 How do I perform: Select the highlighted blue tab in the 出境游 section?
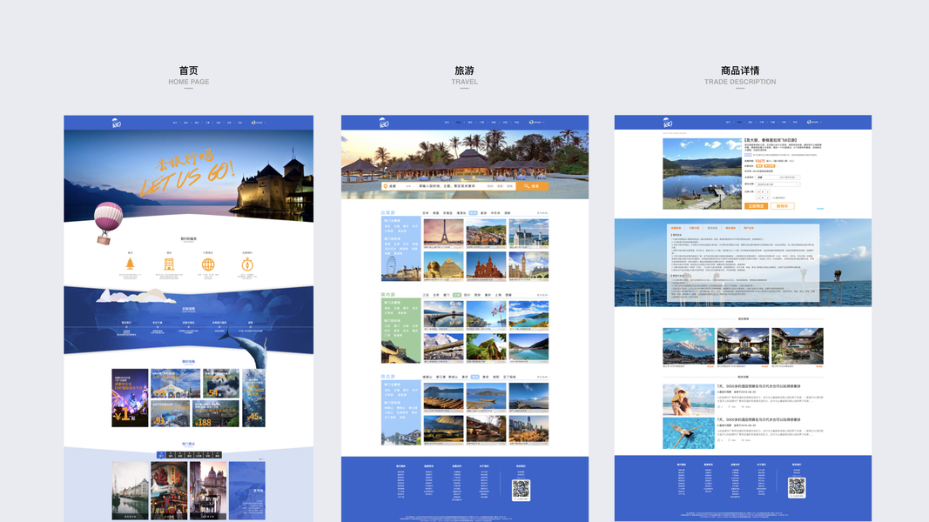(x=473, y=212)
